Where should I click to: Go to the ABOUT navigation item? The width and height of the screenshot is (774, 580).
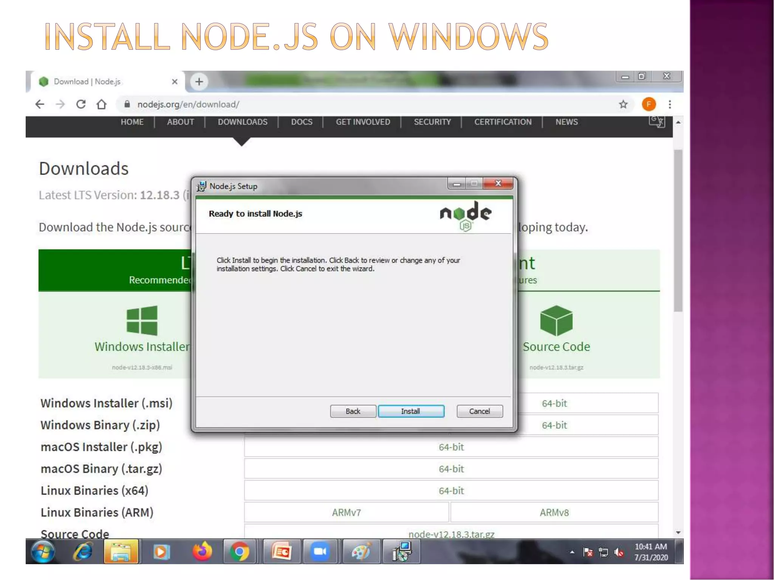[180, 122]
